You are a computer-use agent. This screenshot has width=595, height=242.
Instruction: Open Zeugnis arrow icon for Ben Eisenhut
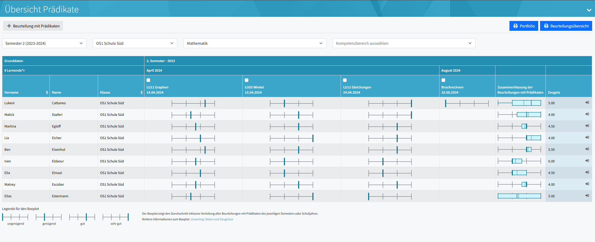pos(587,149)
